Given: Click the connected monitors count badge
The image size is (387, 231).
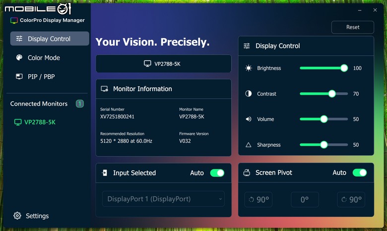Looking at the screenshot, I should point(80,104).
